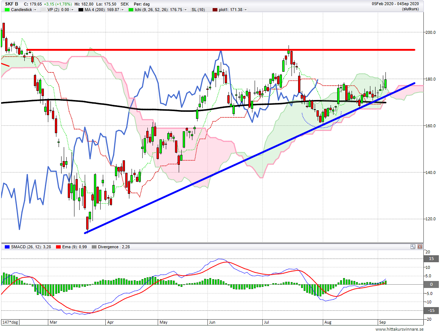Click the grey VP color swatch
This screenshot has width=440, height=331.
point(43,10)
